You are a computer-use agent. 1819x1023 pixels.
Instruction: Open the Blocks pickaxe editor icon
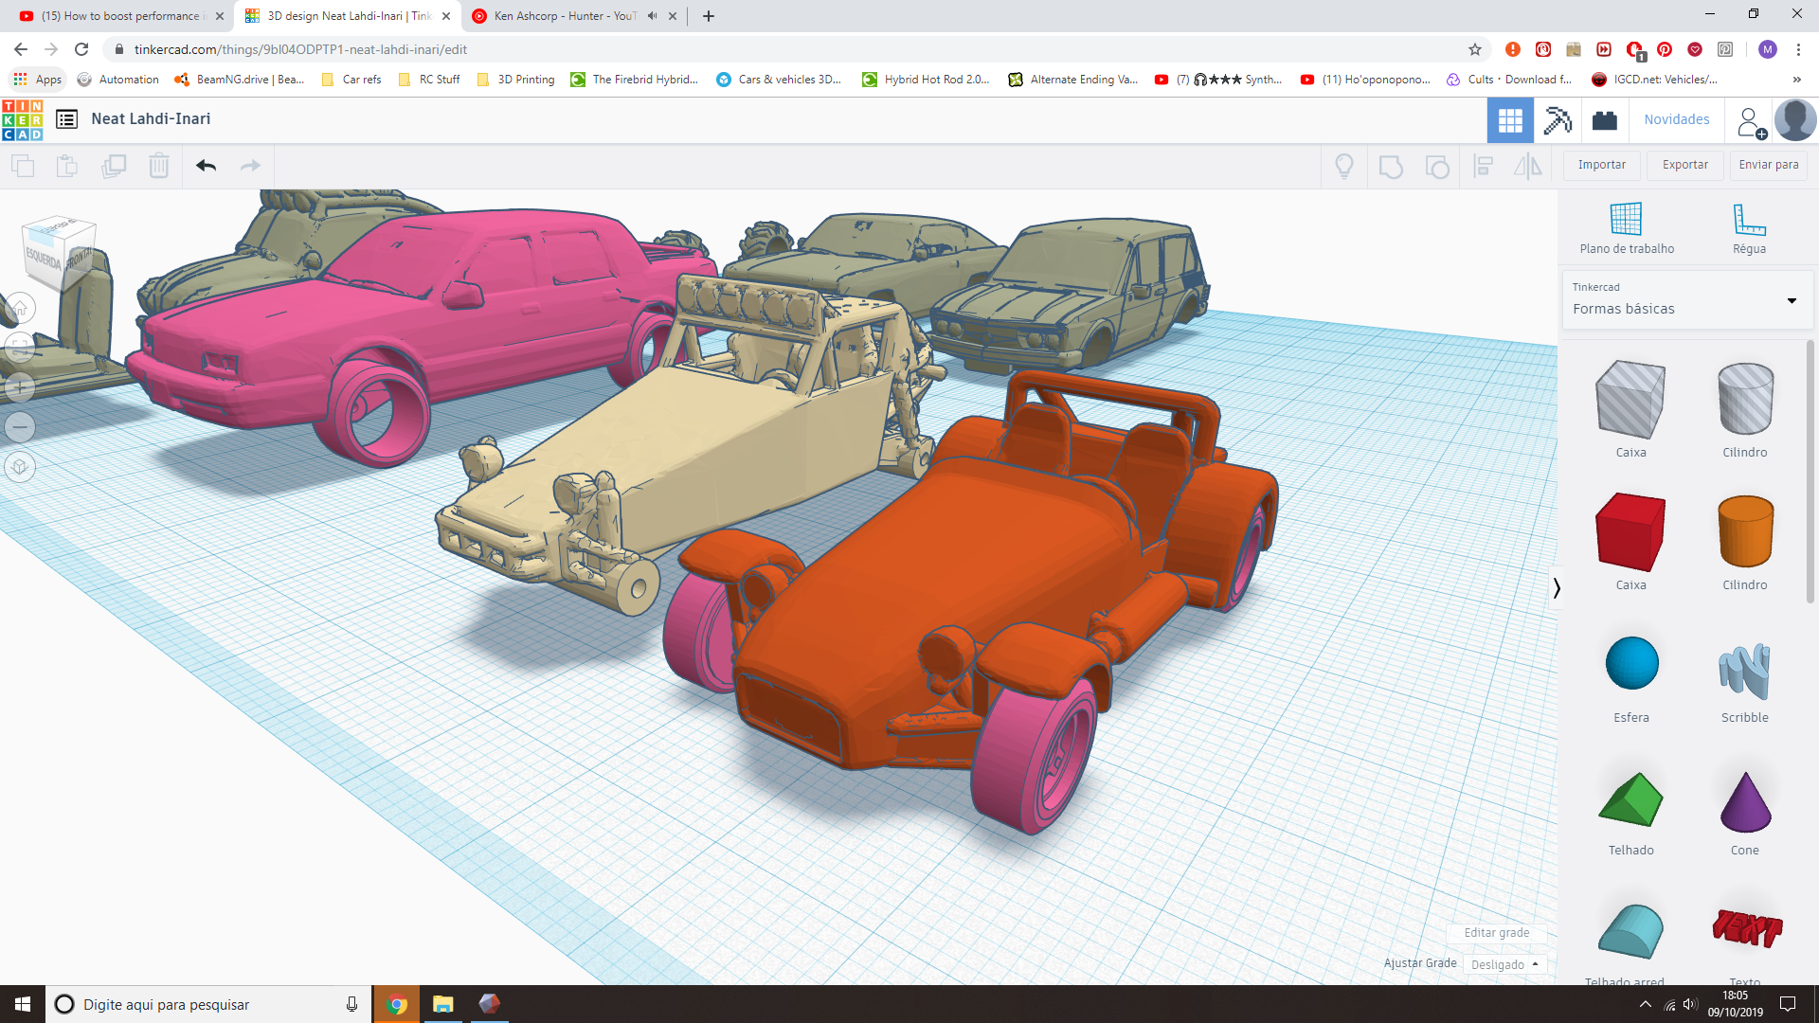[x=1558, y=120]
